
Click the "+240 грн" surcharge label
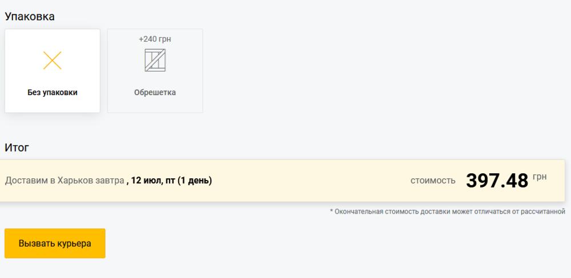tap(155, 39)
